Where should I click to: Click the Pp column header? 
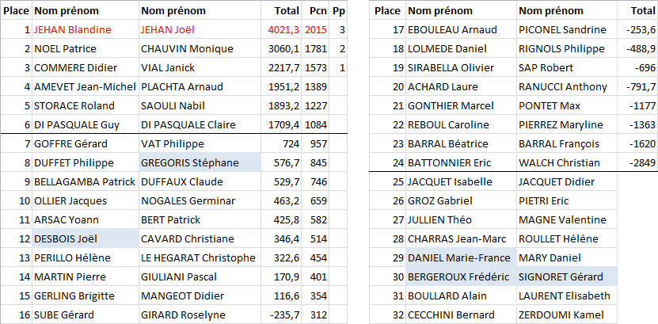click(x=339, y=10)
